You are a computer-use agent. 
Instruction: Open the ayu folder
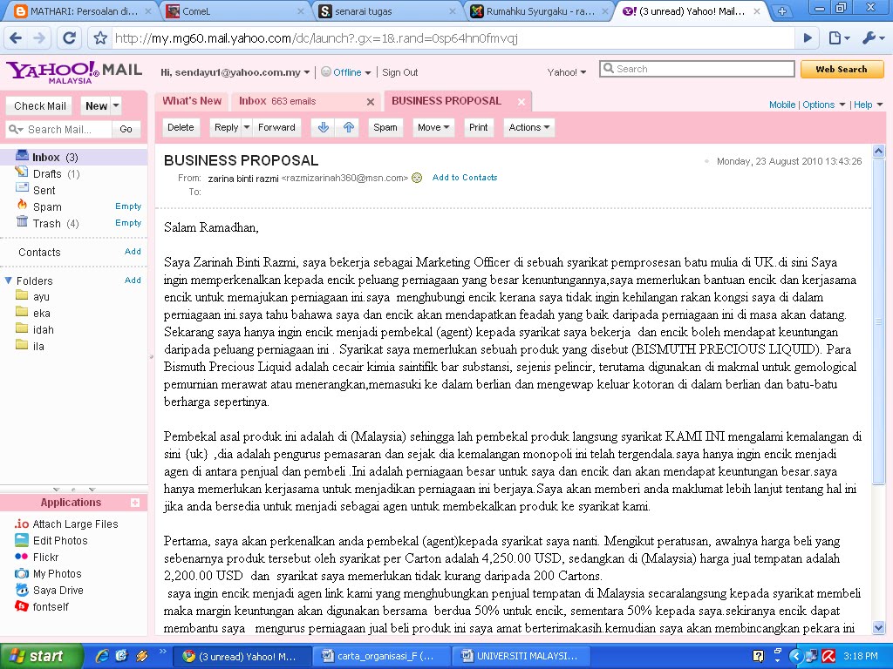[x=41, y=296]
